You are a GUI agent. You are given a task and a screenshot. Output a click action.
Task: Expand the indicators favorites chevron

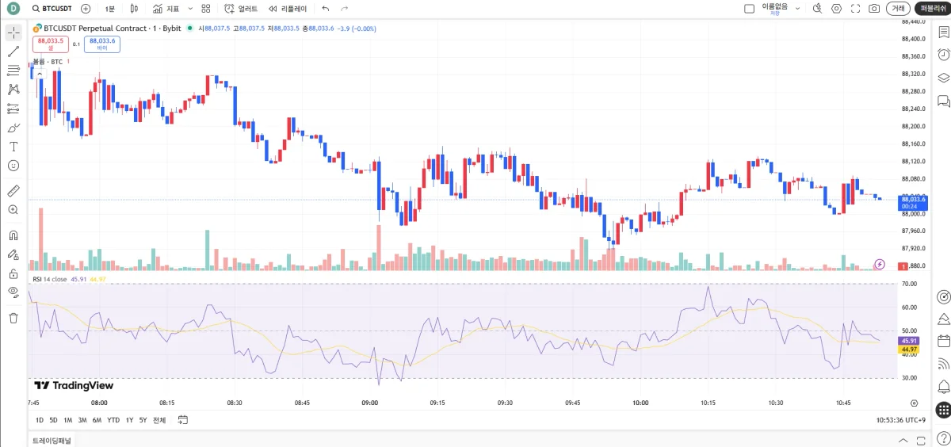pyautogui.click(x=189, y=8)
